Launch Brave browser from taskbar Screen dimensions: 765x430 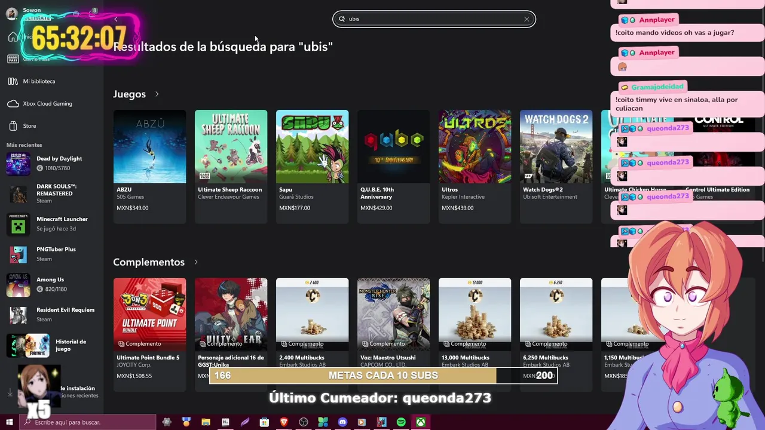coord(284,422)
